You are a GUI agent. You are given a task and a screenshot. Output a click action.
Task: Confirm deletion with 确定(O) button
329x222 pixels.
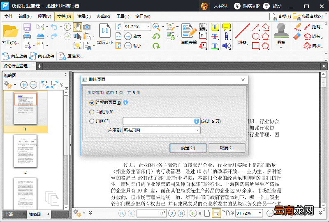click(x=188, y=148)
